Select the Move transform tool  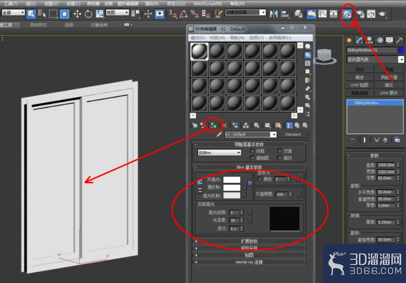pyautogui.click(x=77, y=14)
